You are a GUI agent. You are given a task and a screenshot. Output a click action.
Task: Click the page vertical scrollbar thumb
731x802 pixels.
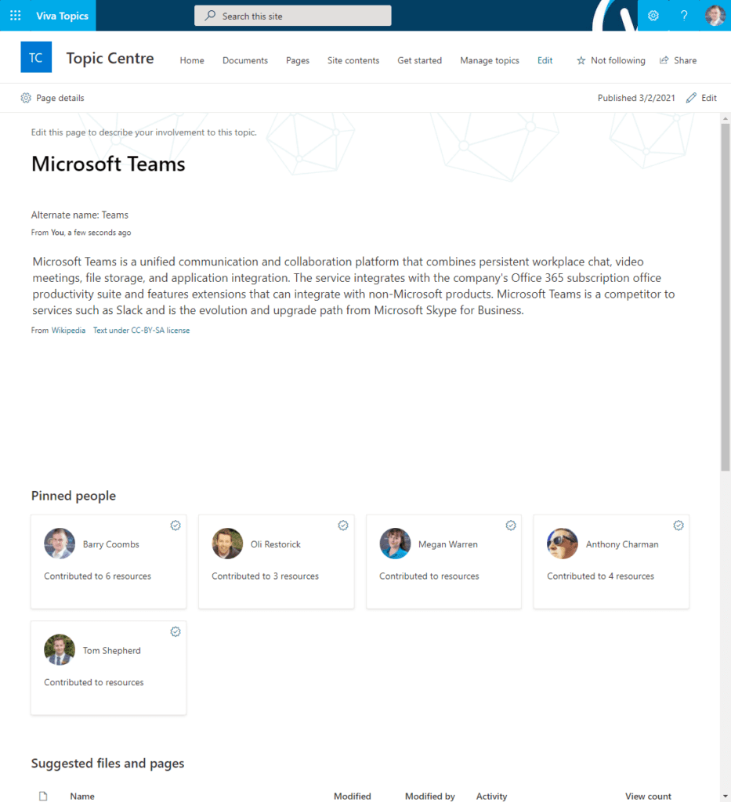point(726,297)
